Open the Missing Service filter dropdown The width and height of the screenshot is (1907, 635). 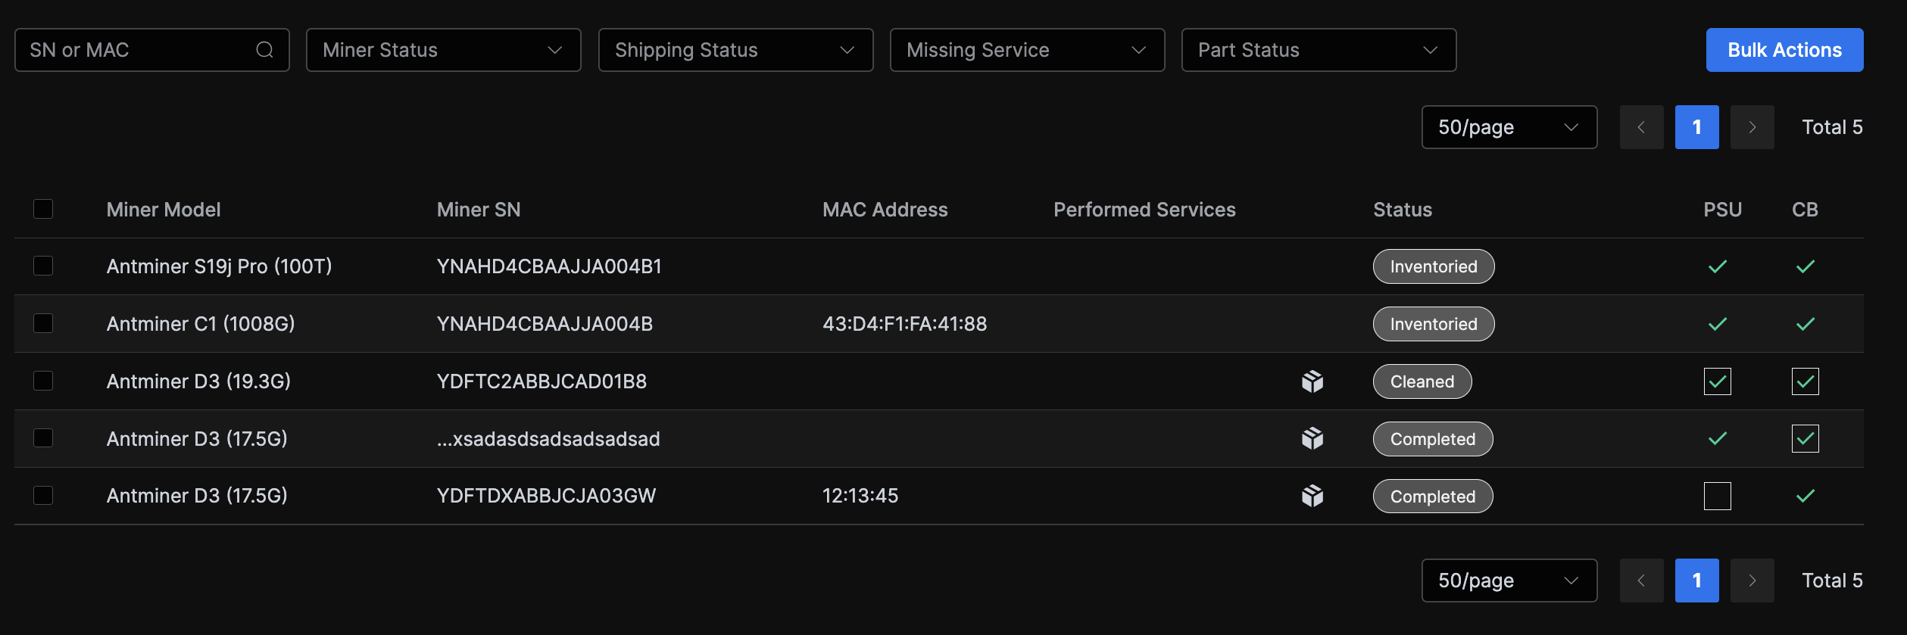(1028, 50)
